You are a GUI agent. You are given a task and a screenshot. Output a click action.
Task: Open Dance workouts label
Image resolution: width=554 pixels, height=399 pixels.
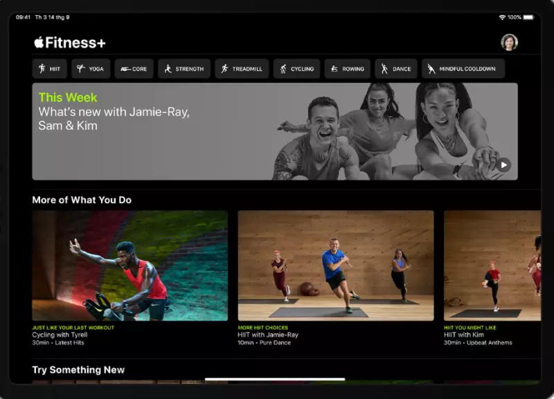click(x=402, y=68)
